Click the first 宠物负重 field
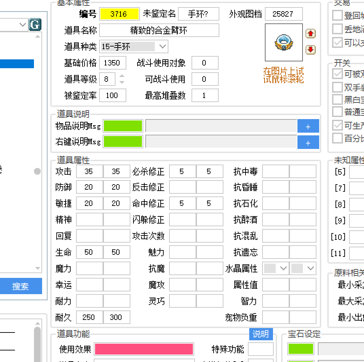The image size is (364, 362). (276, 317)
